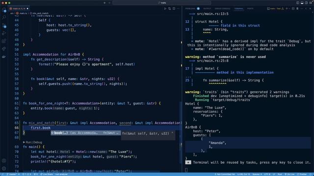
Task: Change the Spaces indentation setting
Action: (x=257, y=174)
